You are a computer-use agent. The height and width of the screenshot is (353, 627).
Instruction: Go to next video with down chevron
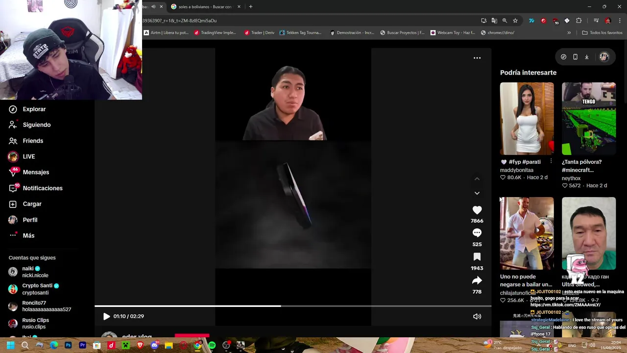pos(477,193)
